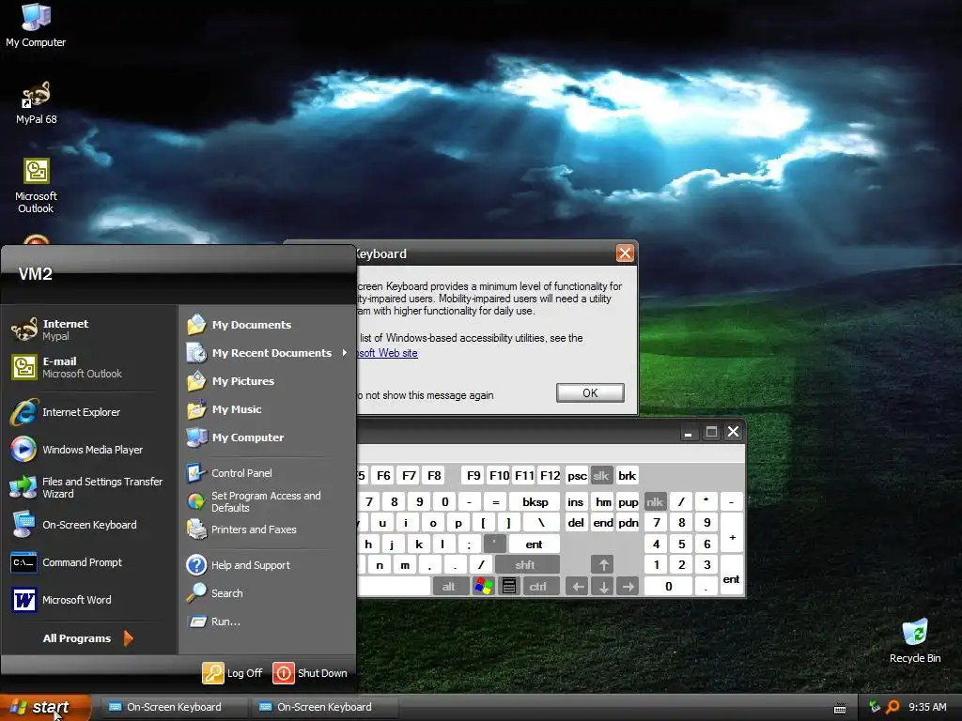962x721 pixels.
Task: Click the keyboard icon in system tray
Action: 840,708
